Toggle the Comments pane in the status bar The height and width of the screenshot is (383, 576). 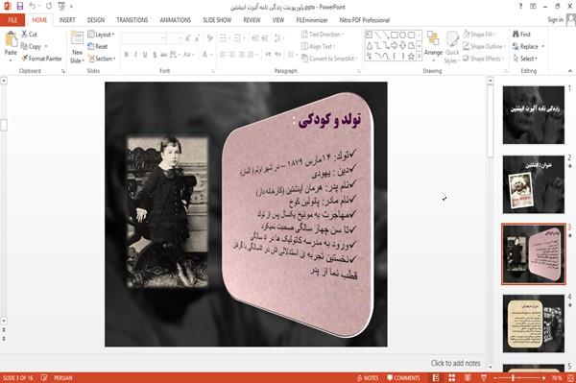click(403, 378)
